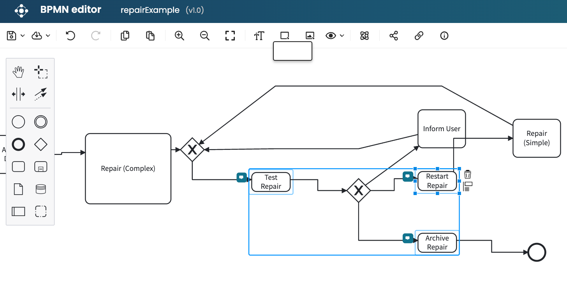Activate the hand pan tool

pos(18,72)
